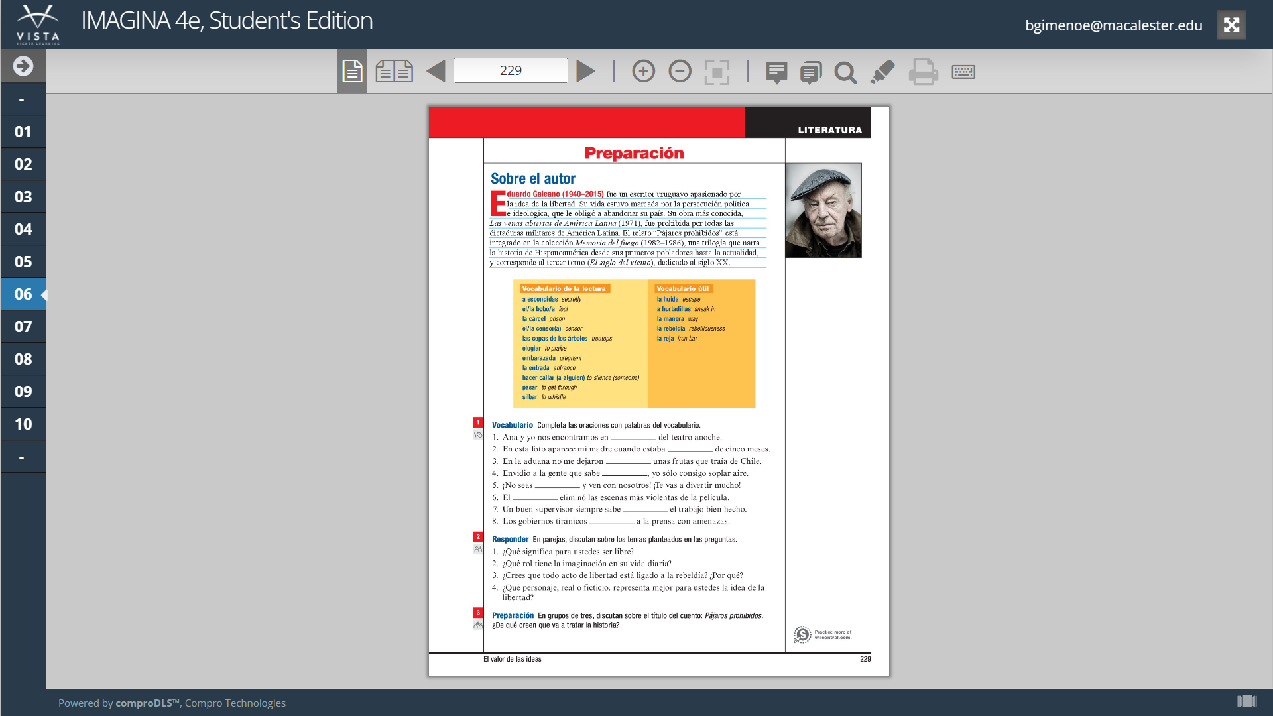Zoom out of the page
This screenshot has height=716, width=1273.
pyautogui.click(x=680, y=71)
